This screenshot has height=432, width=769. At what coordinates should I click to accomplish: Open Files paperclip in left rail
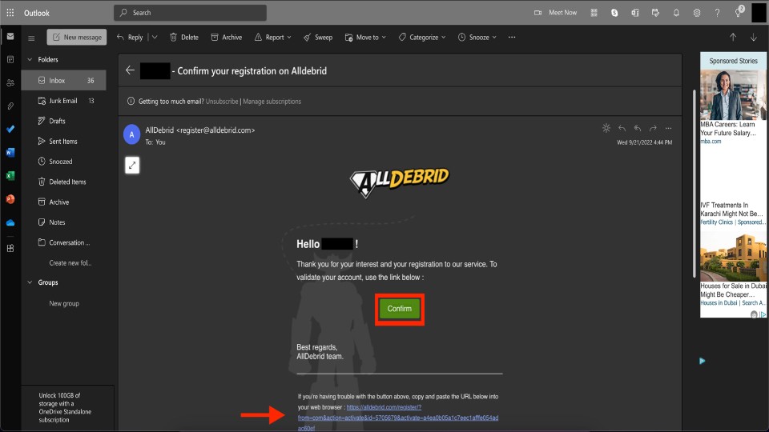click(x=10, y=106)
